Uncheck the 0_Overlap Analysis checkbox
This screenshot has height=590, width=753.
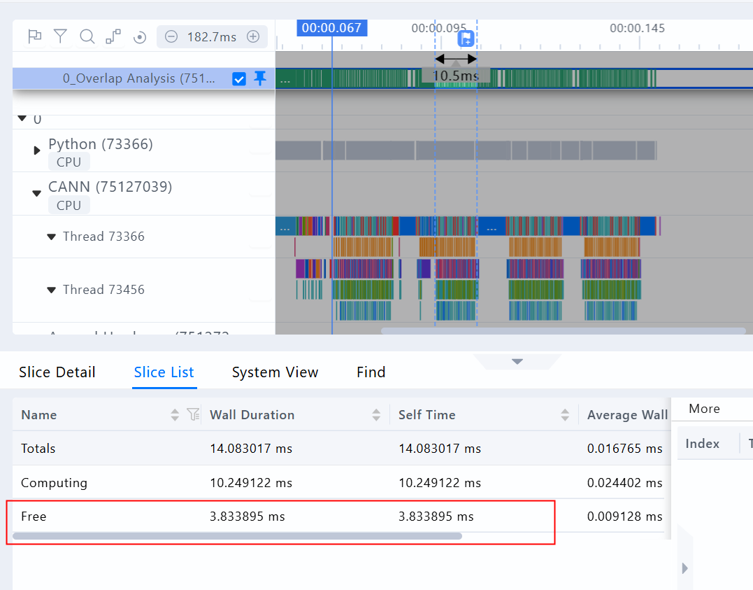coord(239,79)
